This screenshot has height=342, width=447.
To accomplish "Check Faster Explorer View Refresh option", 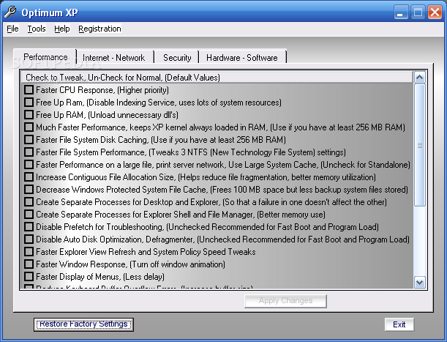I will coord(29,251).
